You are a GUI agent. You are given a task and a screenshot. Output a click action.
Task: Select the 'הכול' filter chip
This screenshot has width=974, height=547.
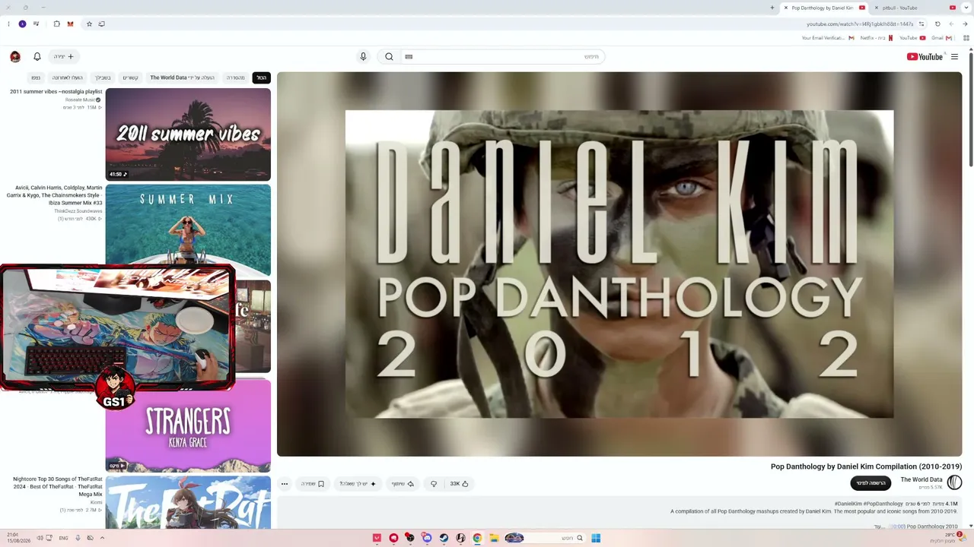pyautogui.click(x=261, y=77)
